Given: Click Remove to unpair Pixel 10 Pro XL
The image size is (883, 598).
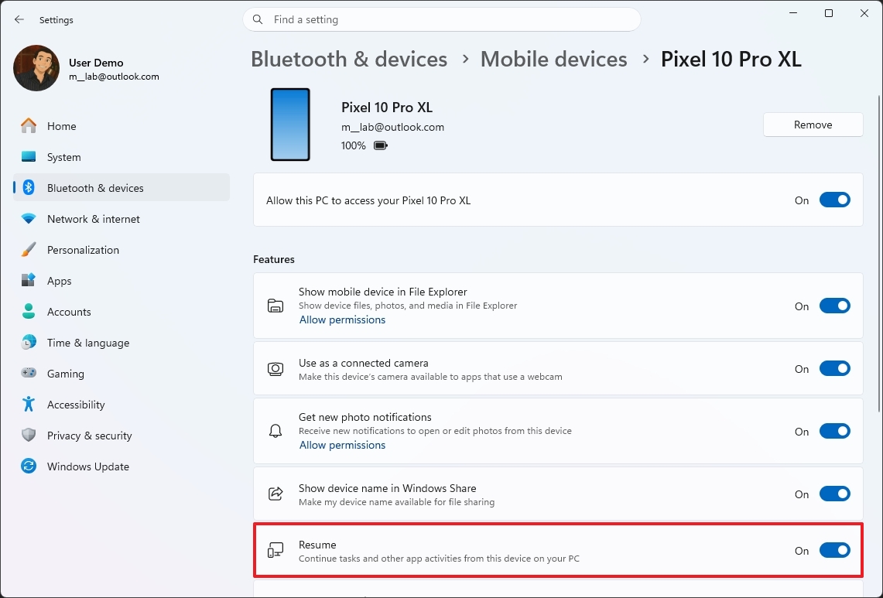Looking at the screenshot, I should tap(813, 124).
